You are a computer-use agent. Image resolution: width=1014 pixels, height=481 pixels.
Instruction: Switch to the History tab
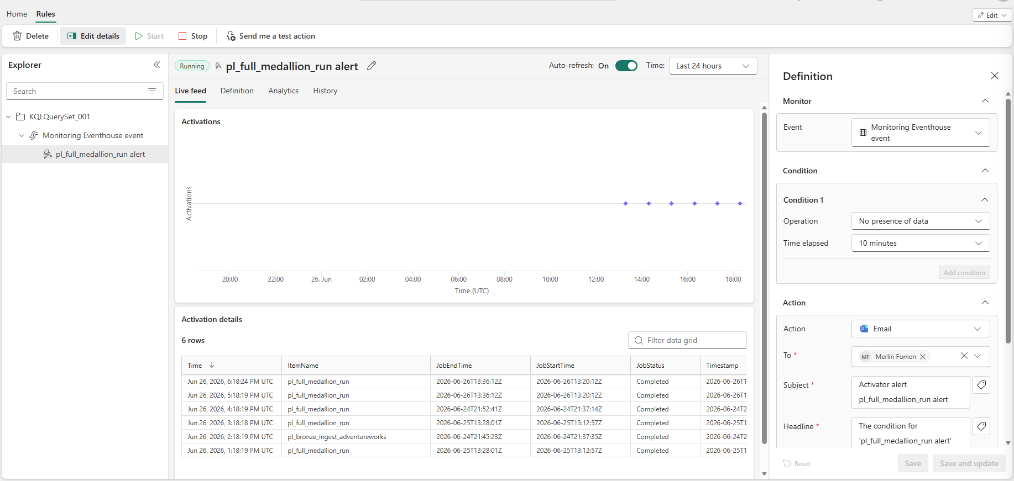coord(325,91)
